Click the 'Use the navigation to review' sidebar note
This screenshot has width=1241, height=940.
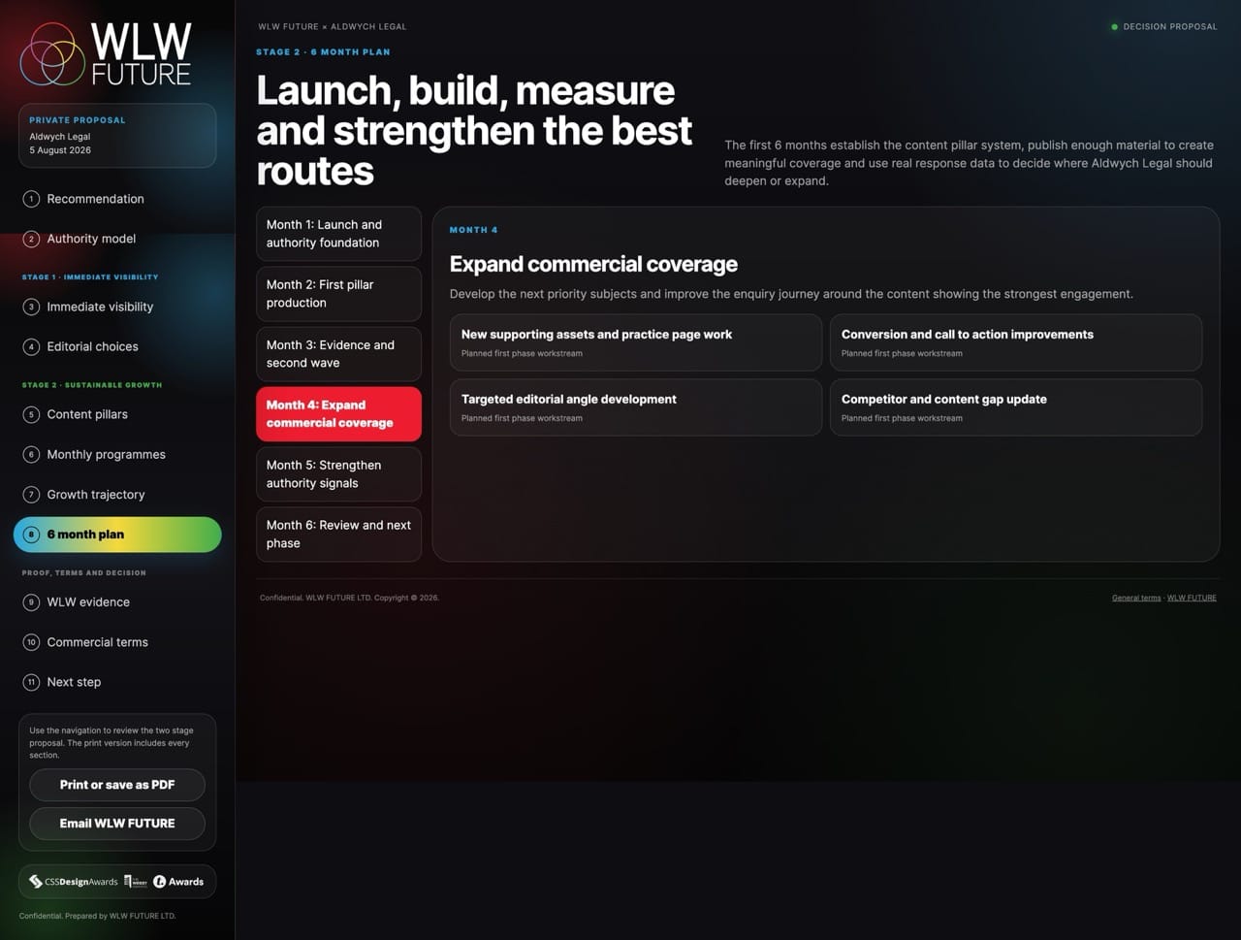tap(111, 743)
